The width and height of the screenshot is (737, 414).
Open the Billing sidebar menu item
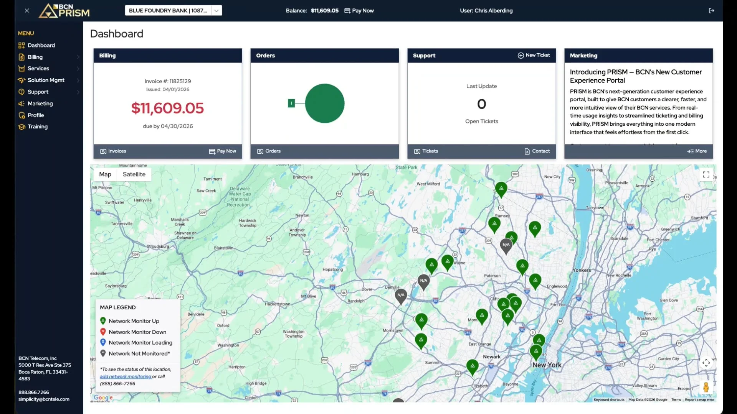pyautogui.click(x=35, y=57)
